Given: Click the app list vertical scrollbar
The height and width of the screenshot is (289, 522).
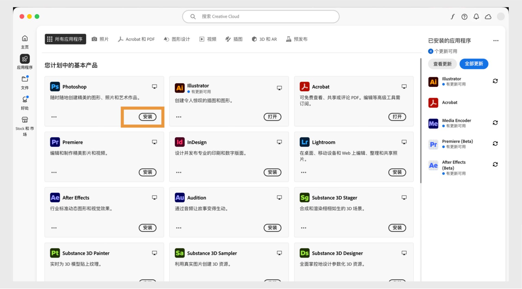Looking at the screenshot, I should click(x=421, y=121).
